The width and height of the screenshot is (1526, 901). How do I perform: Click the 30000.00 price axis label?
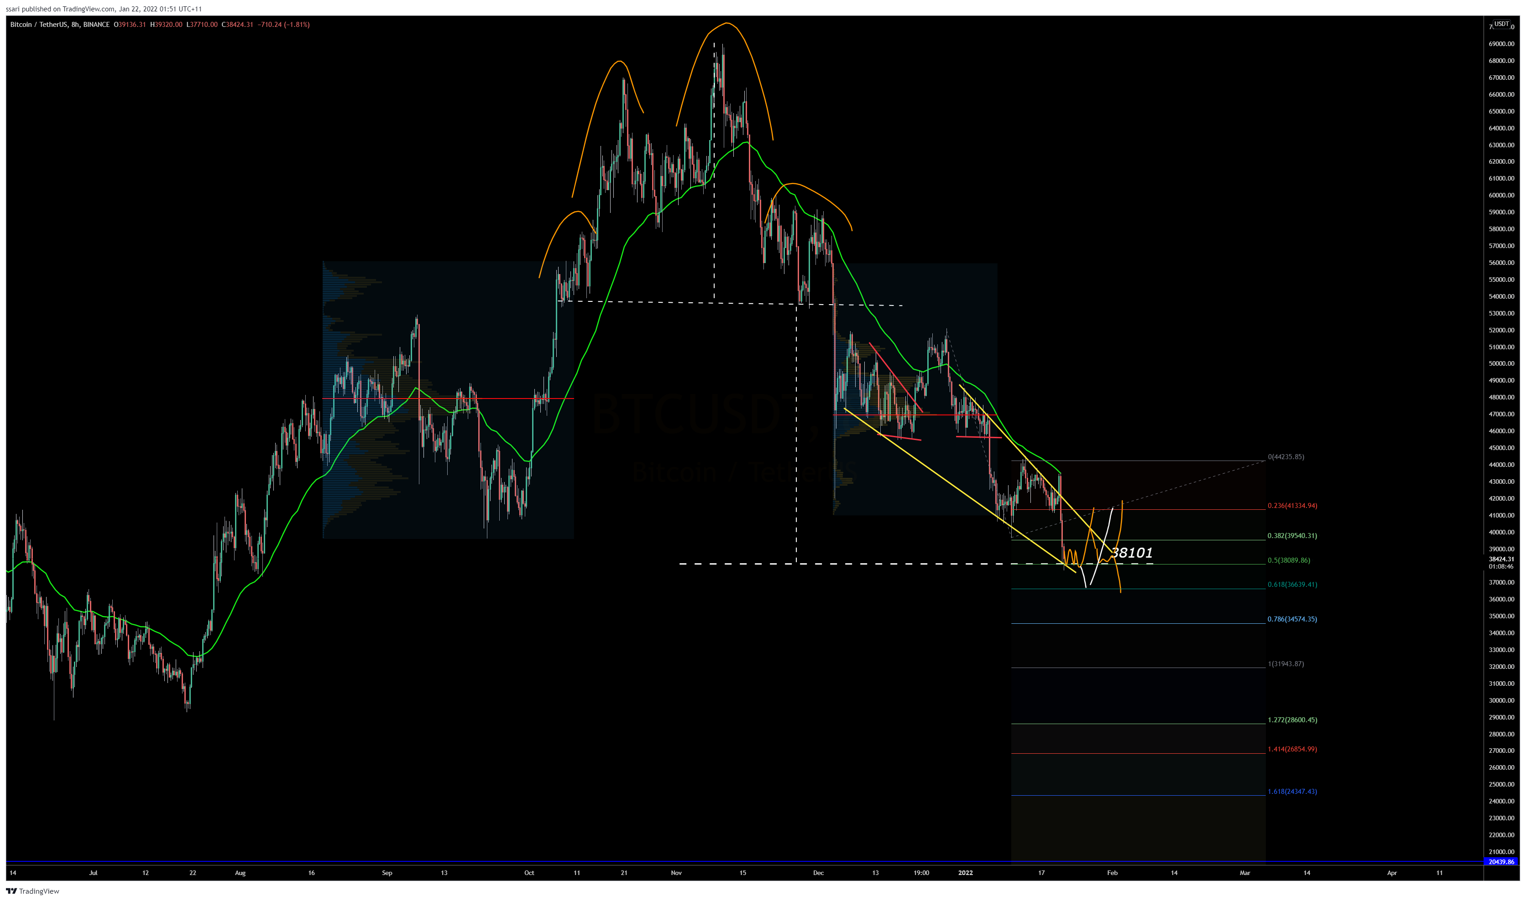pos(1501,700)
